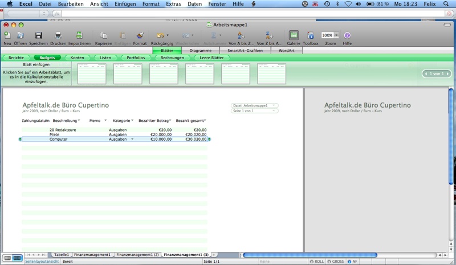Select the WordArt gallery tab
Image resolution: width=456 pixels, height=265 pixels.
[287, 50]
